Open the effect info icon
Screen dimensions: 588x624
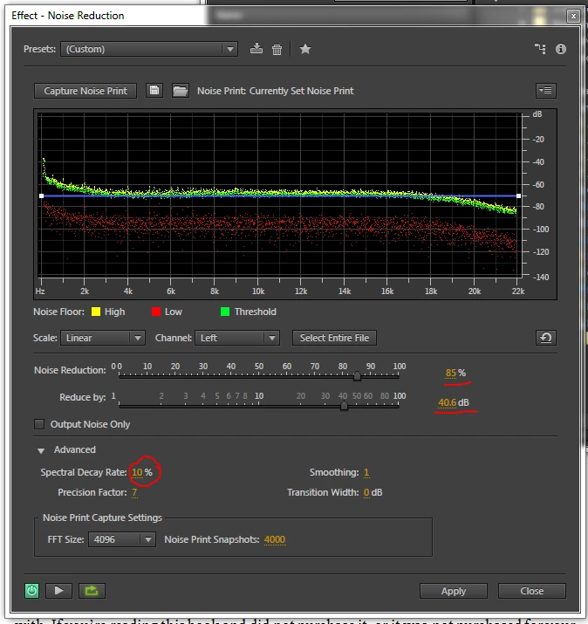coord(561,49)
